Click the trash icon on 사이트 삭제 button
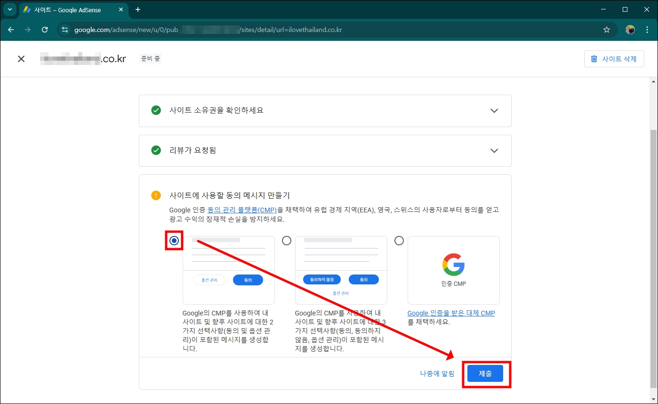Viewport: 658px width, 404px height. pyautogui.click(x=594, y=58)
